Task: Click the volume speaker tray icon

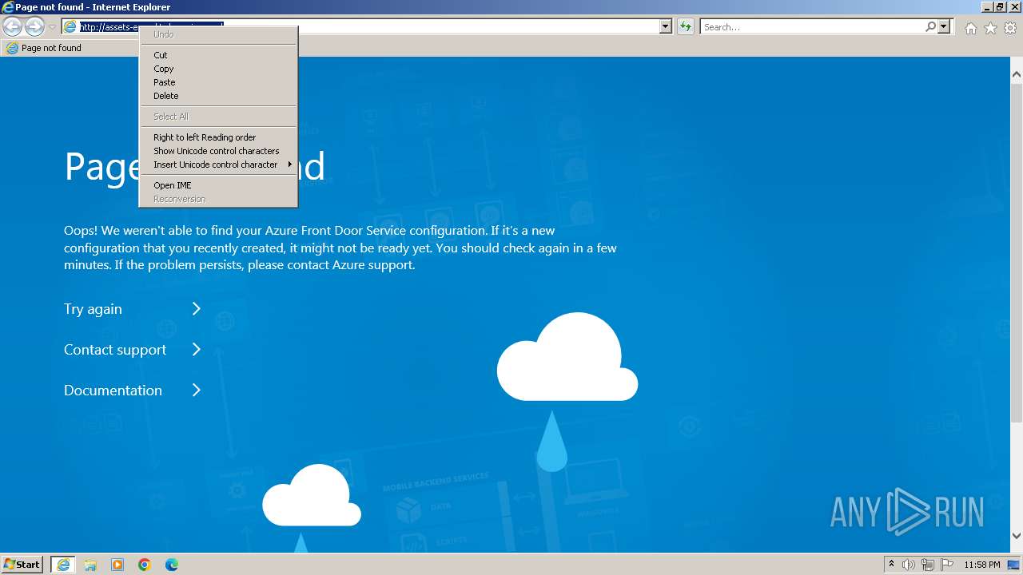Action: [909, 565]
